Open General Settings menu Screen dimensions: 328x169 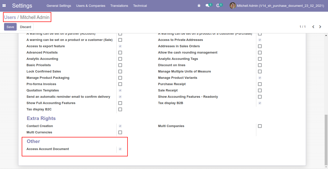[59, 6]
